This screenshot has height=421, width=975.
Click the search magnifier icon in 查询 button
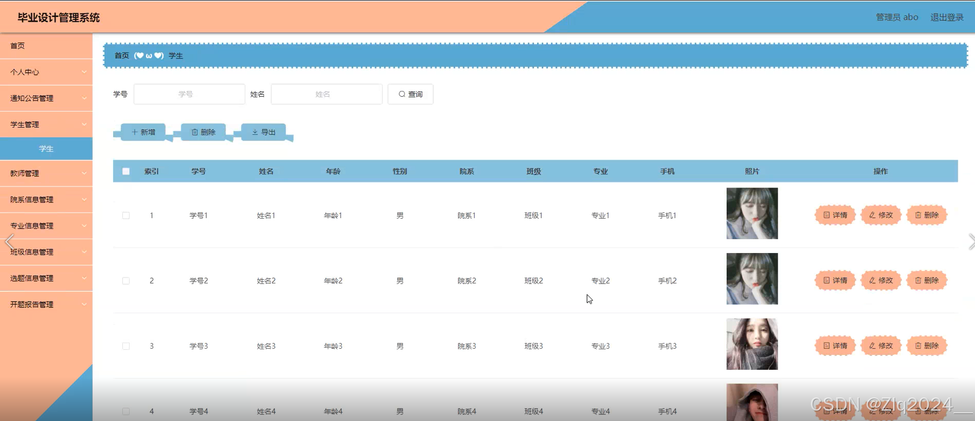click(402, 94)
